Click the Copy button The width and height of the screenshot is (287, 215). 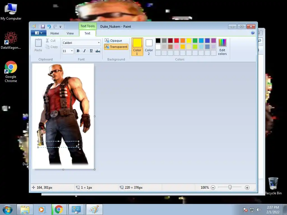(x=52, y=47)
